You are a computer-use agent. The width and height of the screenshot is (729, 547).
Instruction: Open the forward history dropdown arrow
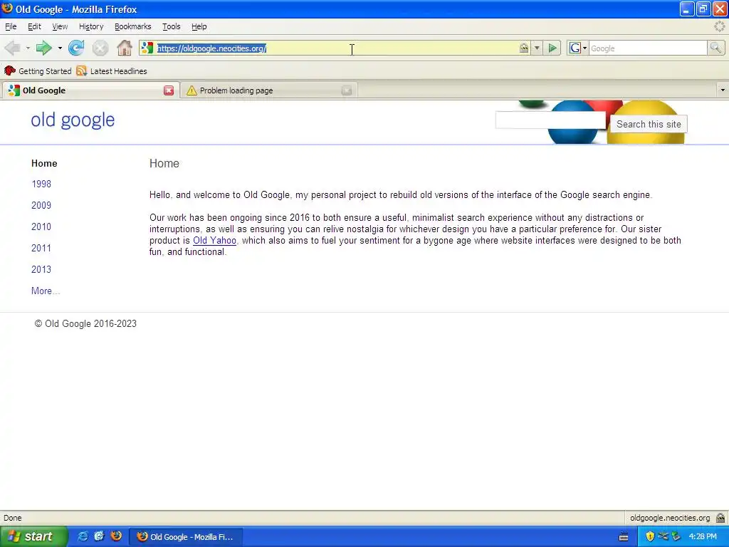tap(60, 48)
